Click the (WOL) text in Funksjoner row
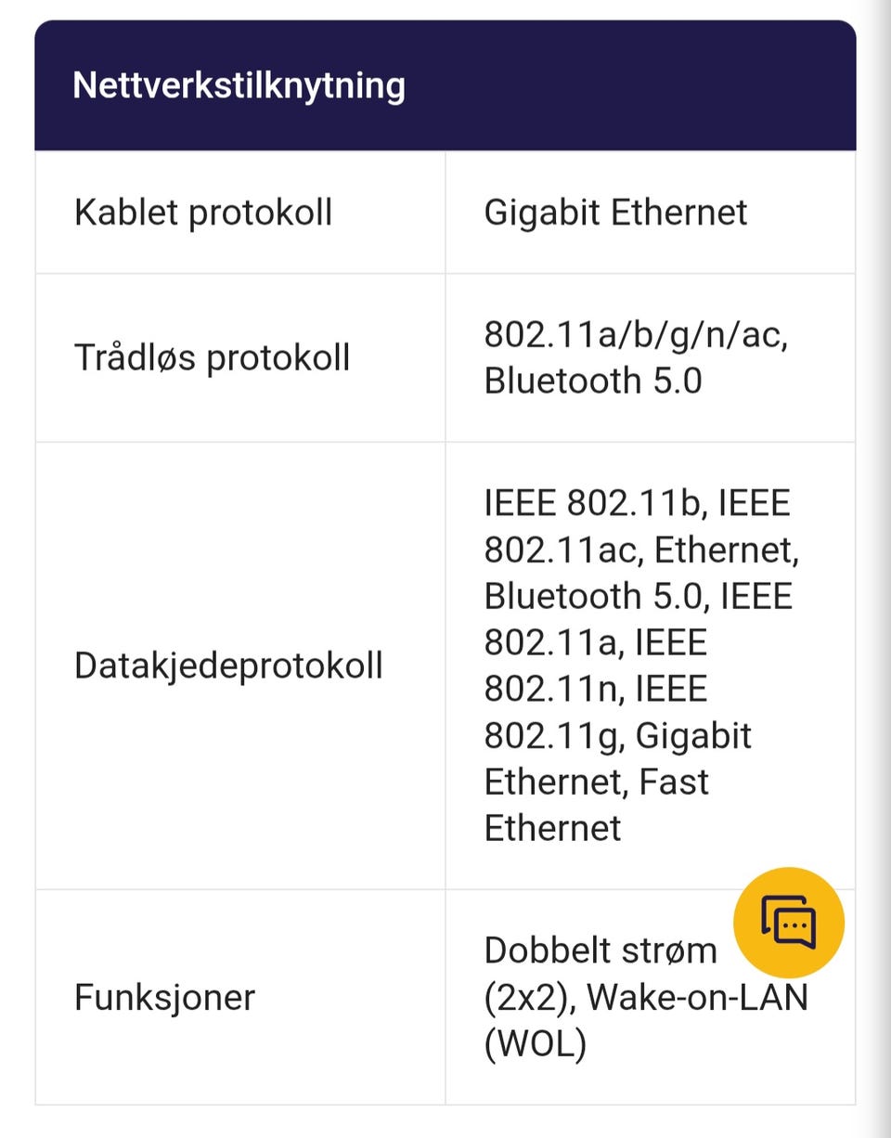The width and height of the screenshot is (891, 1138). click(x=536, y=1044)
